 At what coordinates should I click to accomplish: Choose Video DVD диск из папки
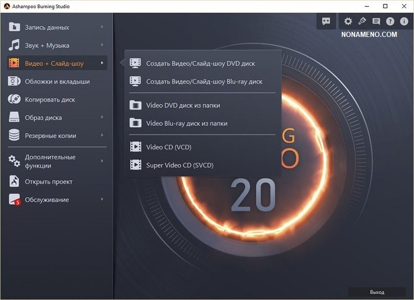point(183,105)
